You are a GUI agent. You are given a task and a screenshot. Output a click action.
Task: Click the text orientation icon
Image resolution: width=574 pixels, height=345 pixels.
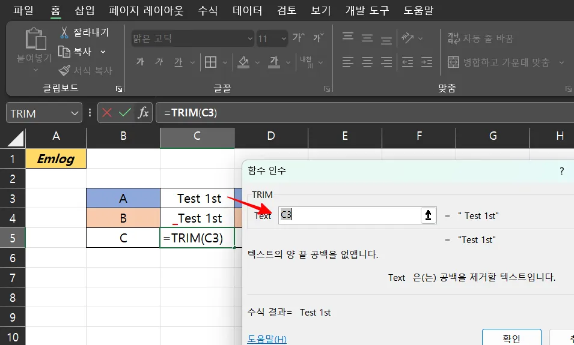point(408,38)
